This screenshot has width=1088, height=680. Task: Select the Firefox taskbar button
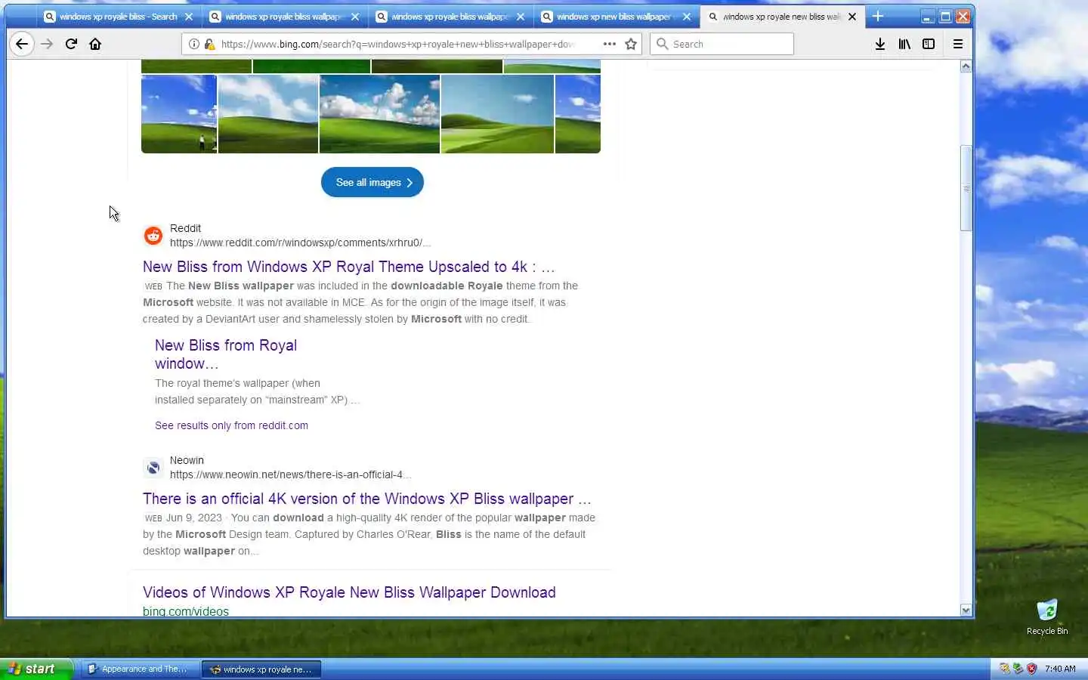click(x=261, y=669)
